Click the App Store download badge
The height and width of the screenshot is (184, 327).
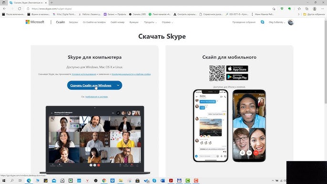click(237, 69)
